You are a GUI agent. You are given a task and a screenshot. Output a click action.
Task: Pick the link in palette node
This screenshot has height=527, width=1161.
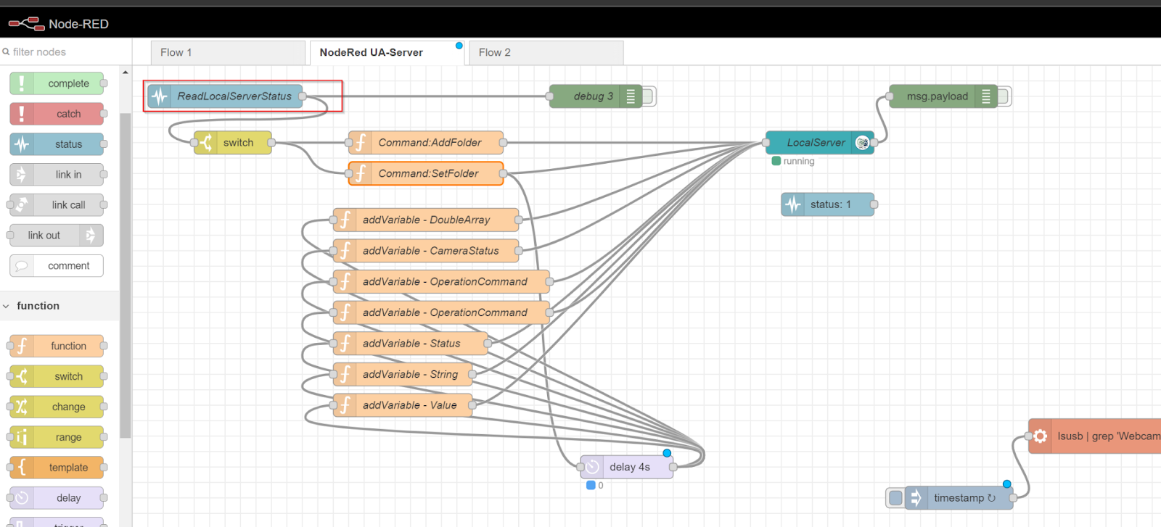[x=57, y=175]
